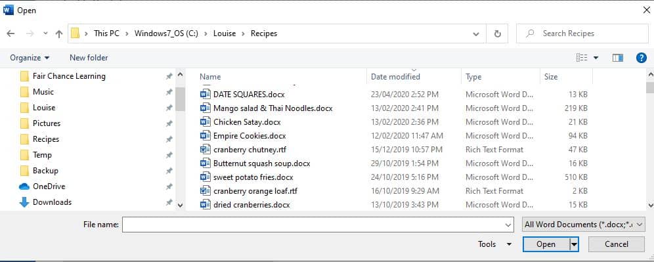This screenshot has height=262, width=654.
Task: Open the help question mark icon
Action: [x=641, y=58]
